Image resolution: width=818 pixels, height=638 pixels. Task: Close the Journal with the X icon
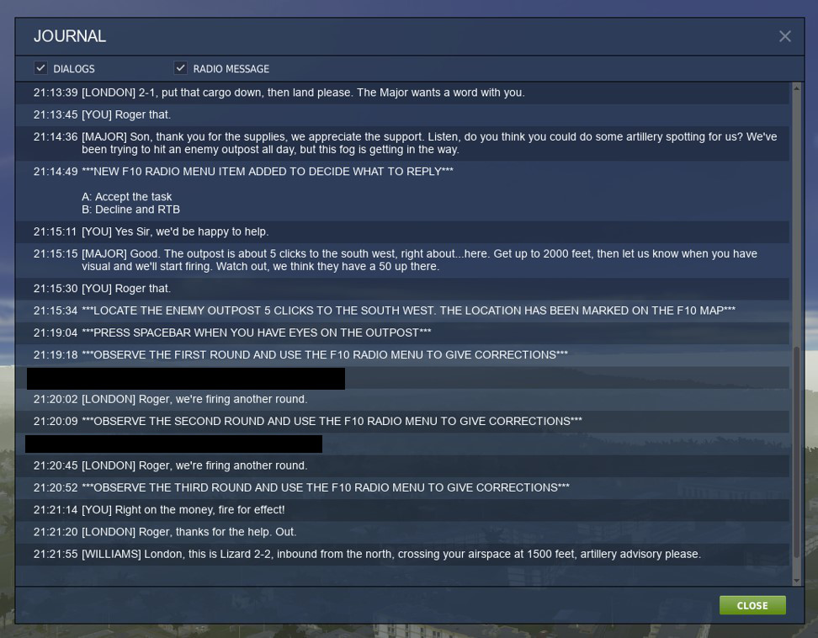click(784, 36)
